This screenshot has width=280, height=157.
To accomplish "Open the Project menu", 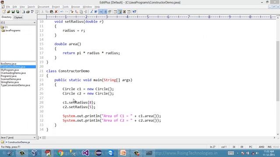I will (56, 7).
